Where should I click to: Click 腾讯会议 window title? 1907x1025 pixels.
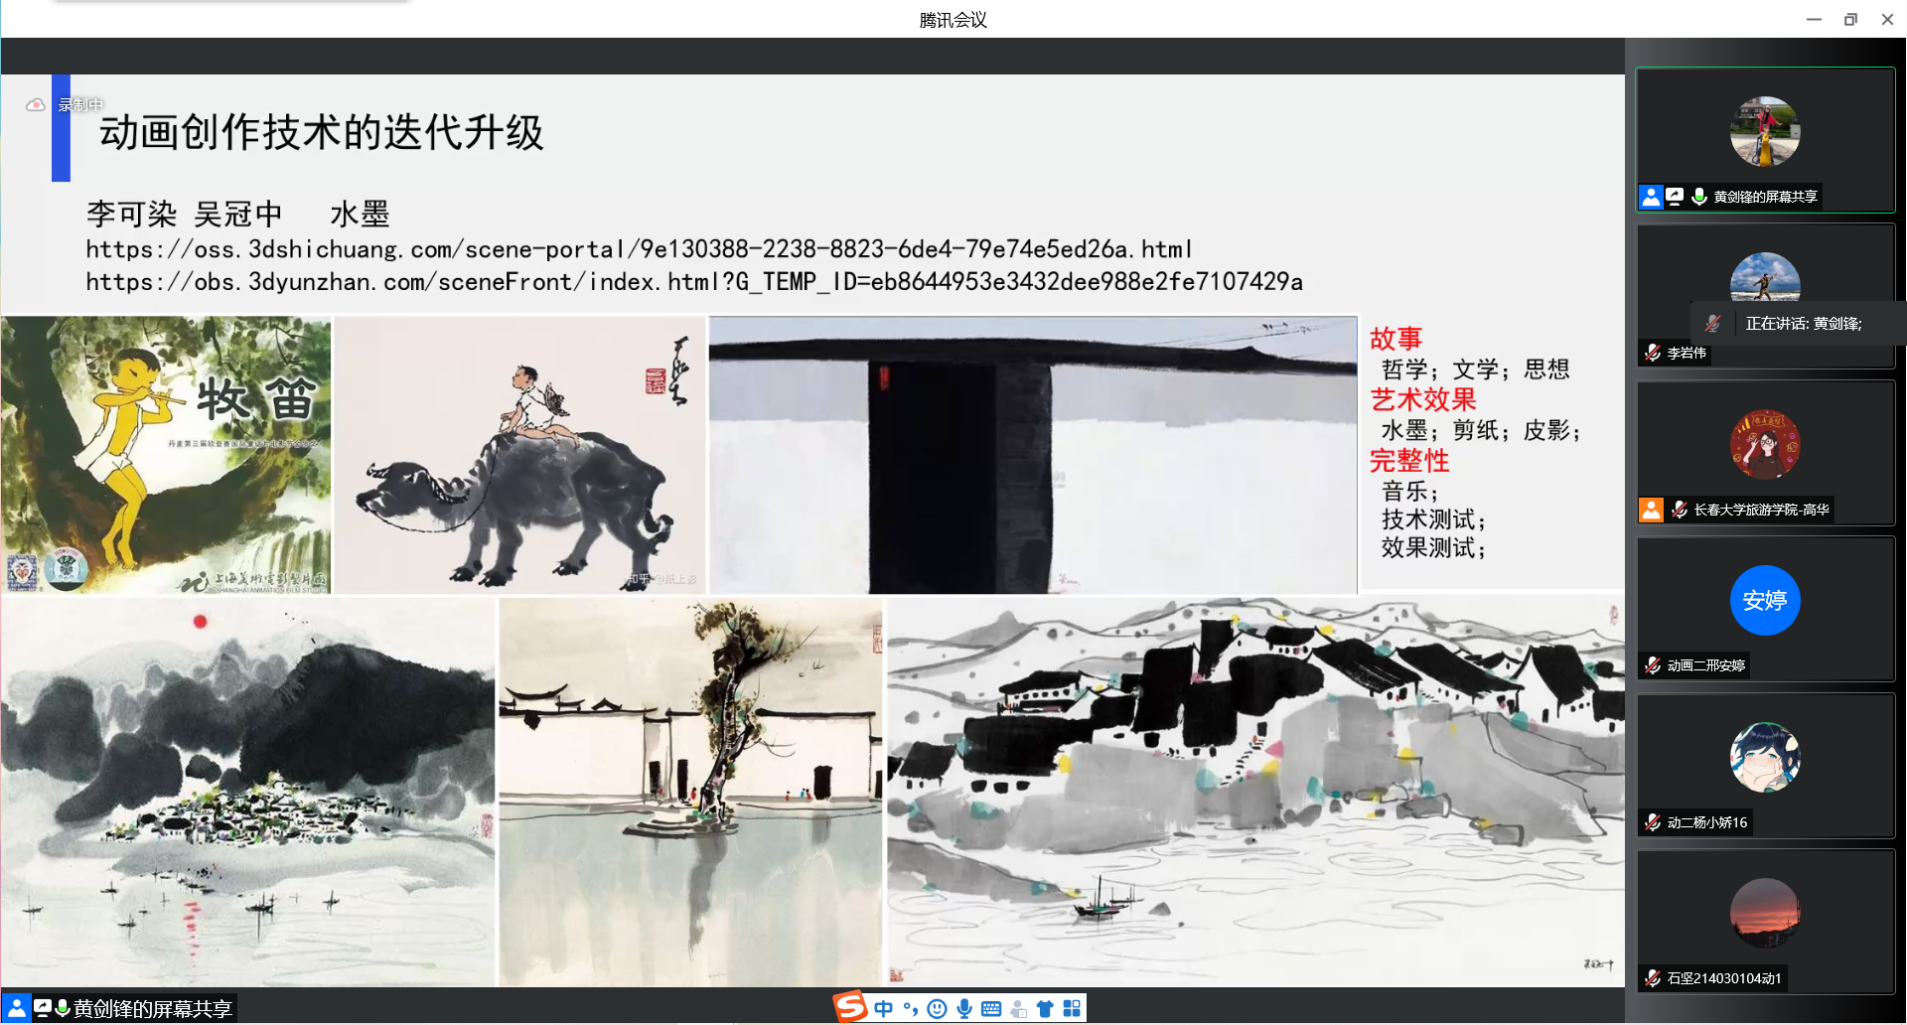click(x=953, y=20)
